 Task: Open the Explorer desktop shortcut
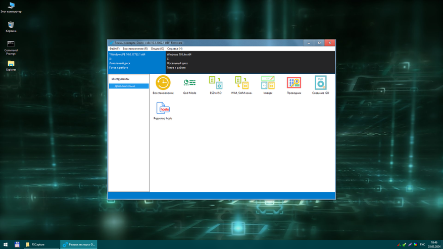[x=11, y=66]
